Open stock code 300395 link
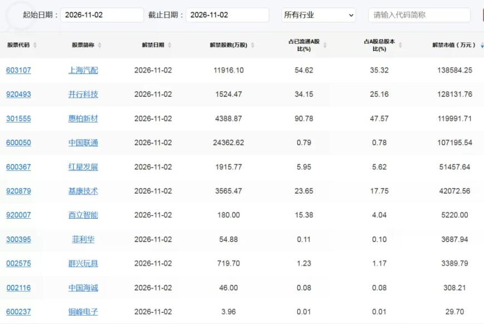Viewport: 484px width, 324px height. tap(18, 239)
